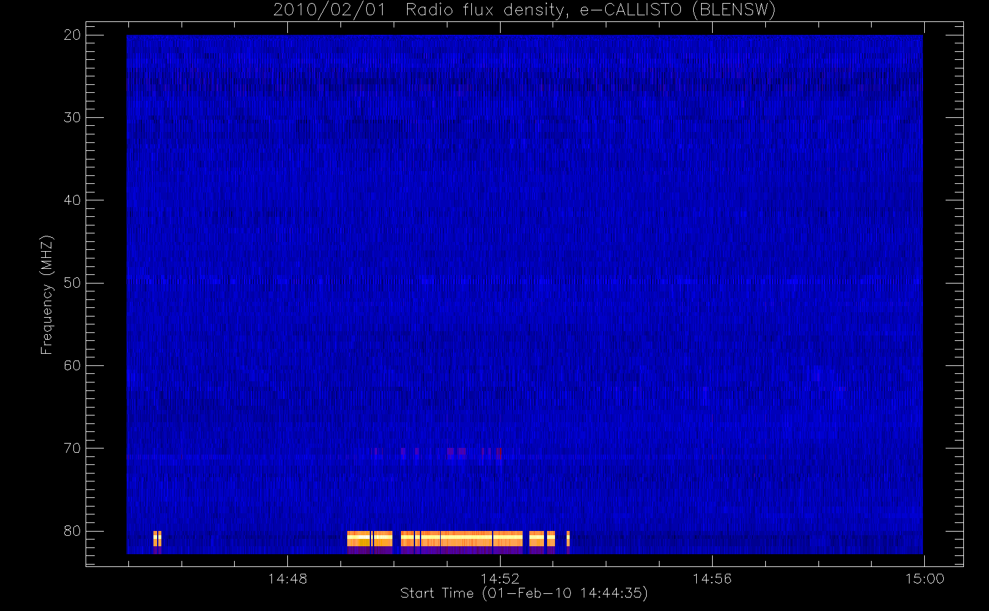The image size is (989, 611).
Task: Click the plot title mentioning e-CALLISTO (BLENSW)
Action: [x=524, y=10]
